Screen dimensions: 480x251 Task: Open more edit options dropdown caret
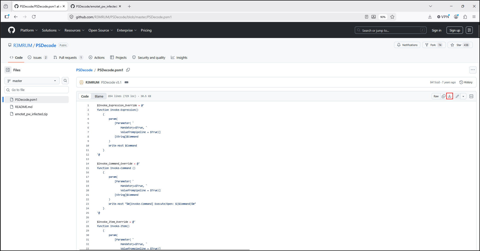click(463, 96)
